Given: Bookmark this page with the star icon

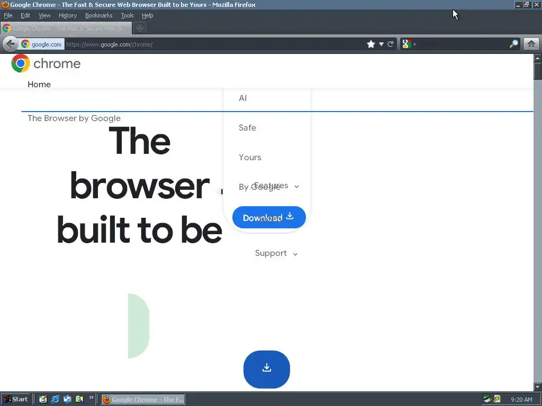Looking at the screenshot, I should (371, 44).
